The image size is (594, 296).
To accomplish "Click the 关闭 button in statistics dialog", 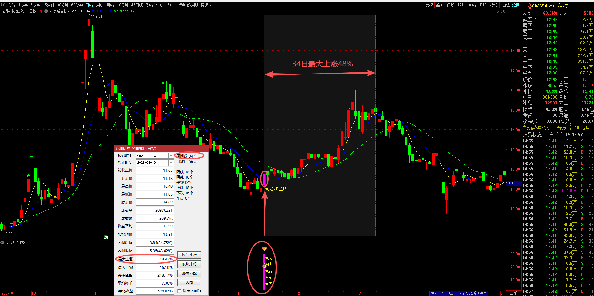I will [189, 282].
